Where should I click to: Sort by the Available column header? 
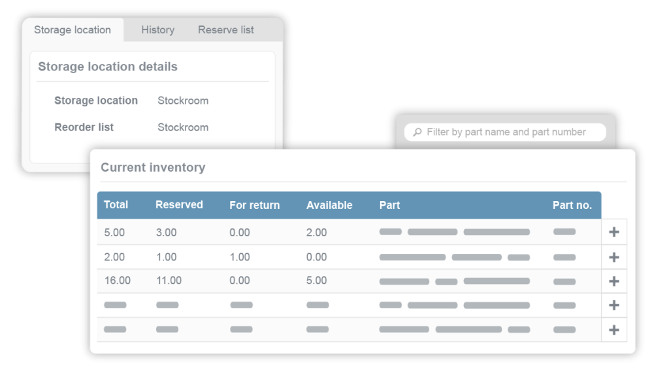[x=329, y=205]
